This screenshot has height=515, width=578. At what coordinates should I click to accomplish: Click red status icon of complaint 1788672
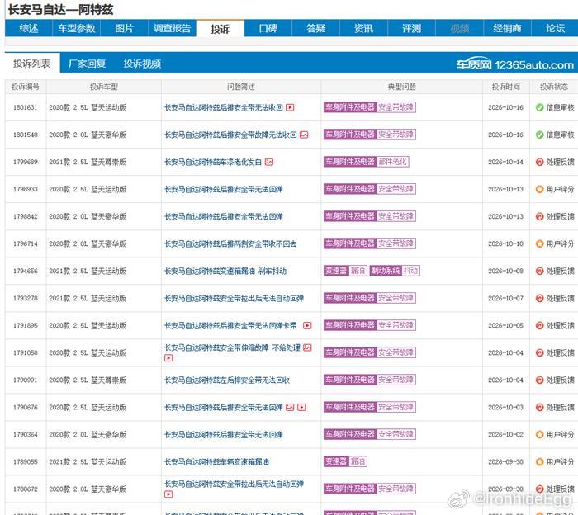click(540, 489)
